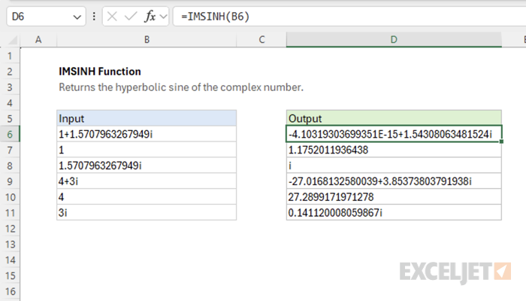Select column D header
This screenshot has height=301, width=526.
[394, 40]
